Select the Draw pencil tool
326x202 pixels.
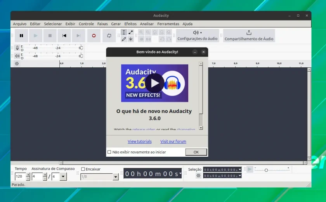(124, 39)
